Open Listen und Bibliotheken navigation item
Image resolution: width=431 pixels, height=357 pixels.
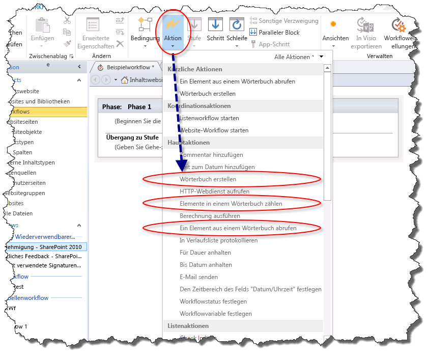pos(39,101)
